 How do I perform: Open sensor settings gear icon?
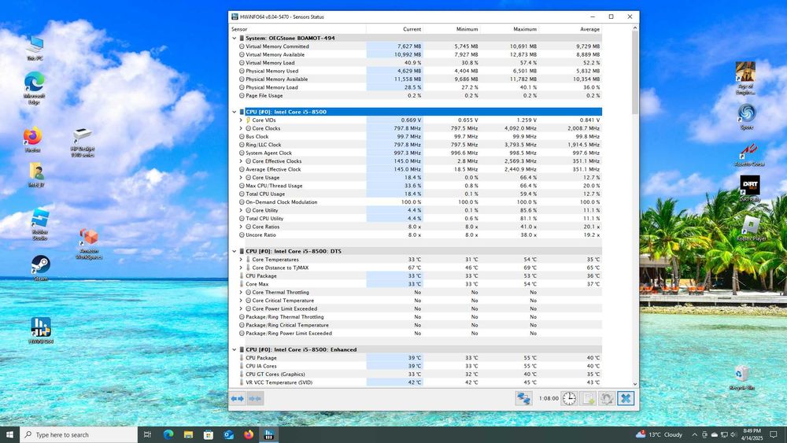click(x=606, y=398)
